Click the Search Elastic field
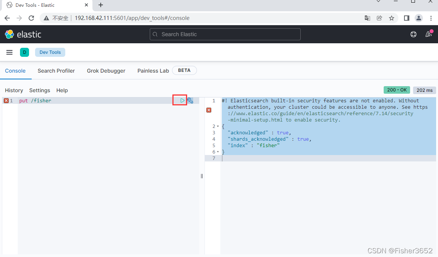438x257 pixels. pyautogui.click(x=225, y=34)
